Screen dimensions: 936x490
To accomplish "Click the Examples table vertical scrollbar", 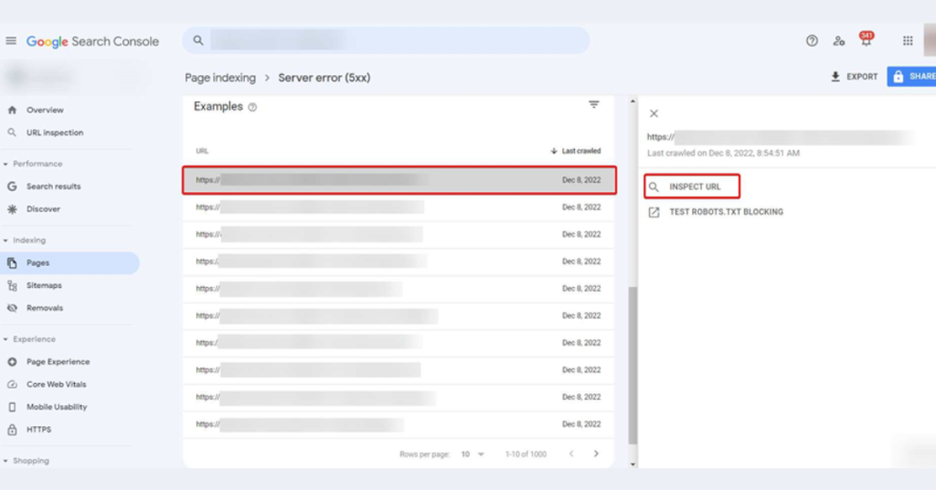I will [x=633, y=366].
